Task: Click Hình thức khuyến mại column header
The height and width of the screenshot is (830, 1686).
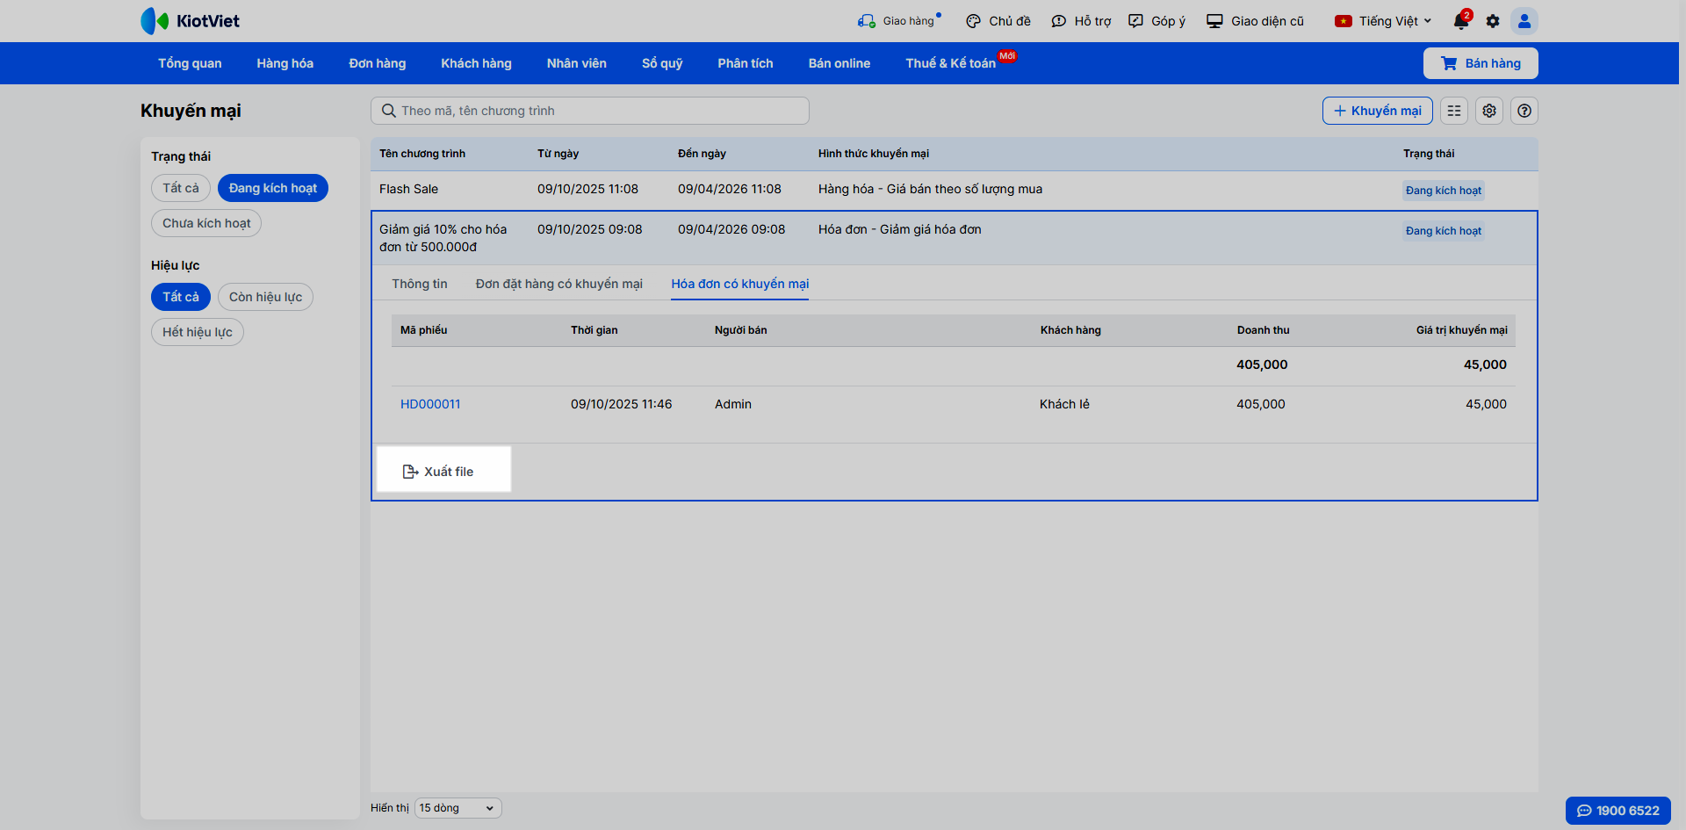Action: (x=874, y=154)
